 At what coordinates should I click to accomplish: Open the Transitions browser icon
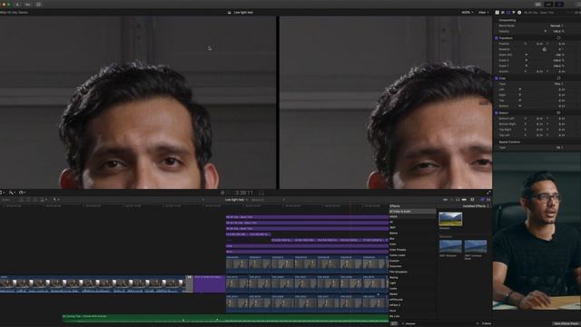pos(488,200)
